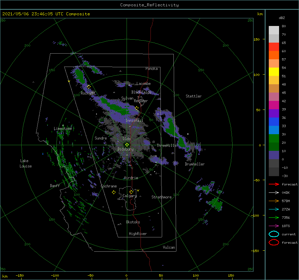Click the green echo cell northwest of RockyMH
This screenshot has height=280, width=299.
pos(80,76)
